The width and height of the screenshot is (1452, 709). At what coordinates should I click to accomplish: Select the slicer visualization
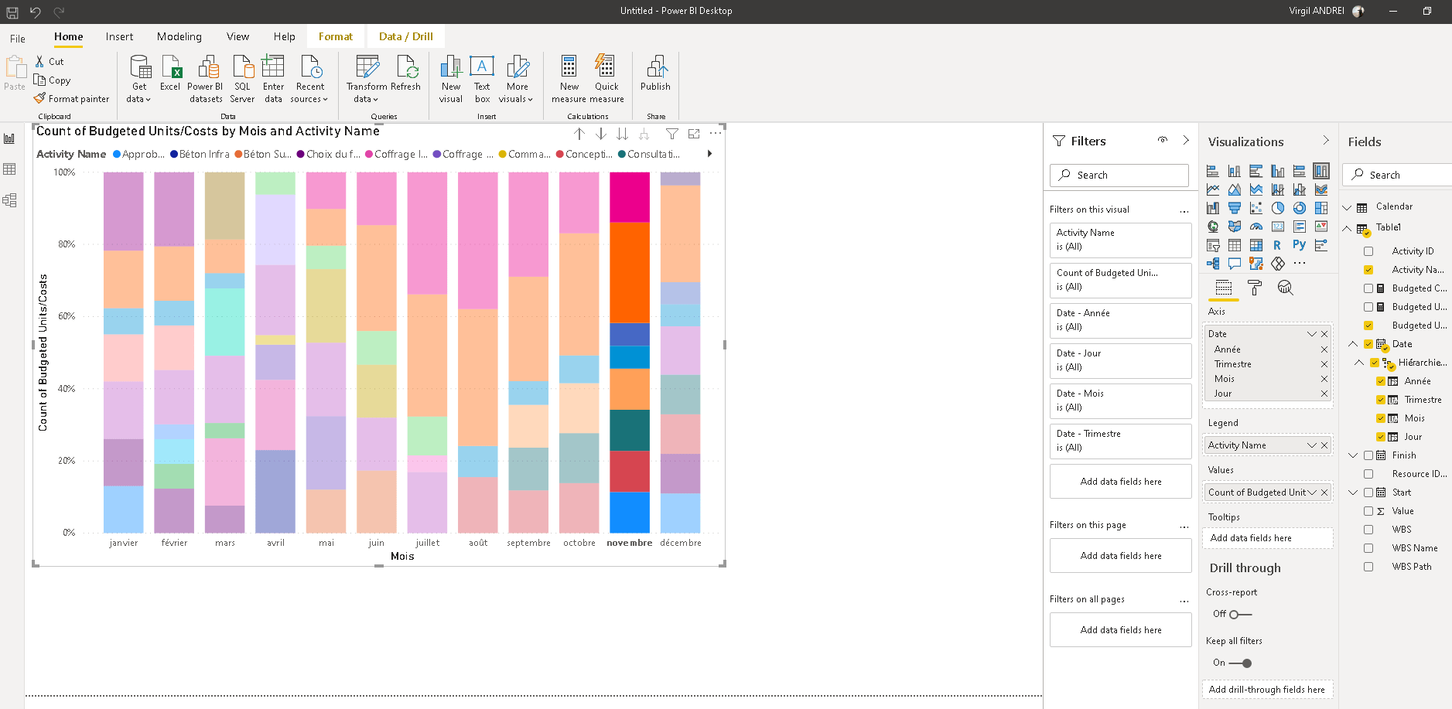coord(1212,244)
